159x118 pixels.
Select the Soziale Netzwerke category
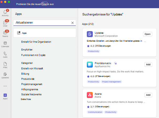pyautogui.click(x=31, y=94)
